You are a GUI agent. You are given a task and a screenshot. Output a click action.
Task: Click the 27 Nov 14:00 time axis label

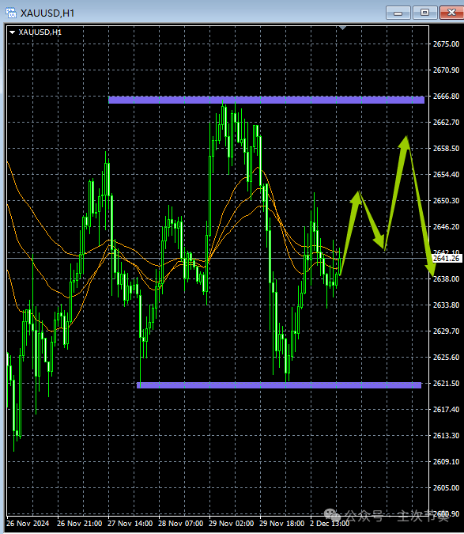(x=130, y=524)
